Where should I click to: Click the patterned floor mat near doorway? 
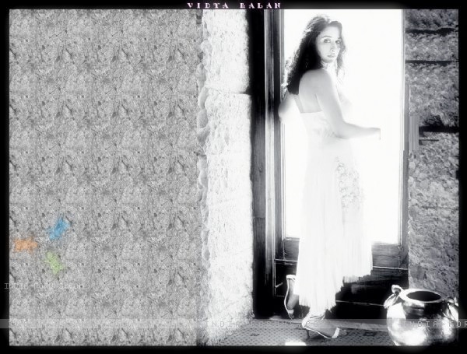257,335
